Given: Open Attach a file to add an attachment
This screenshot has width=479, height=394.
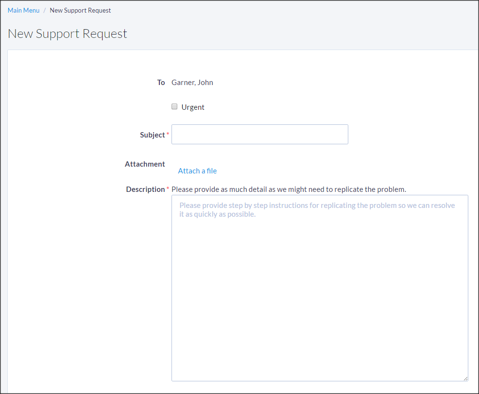Looking at the screenshot, I should [x=197, y=171].
